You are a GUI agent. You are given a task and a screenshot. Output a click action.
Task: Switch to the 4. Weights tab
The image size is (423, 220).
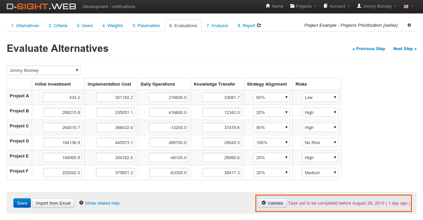[112, 26]
